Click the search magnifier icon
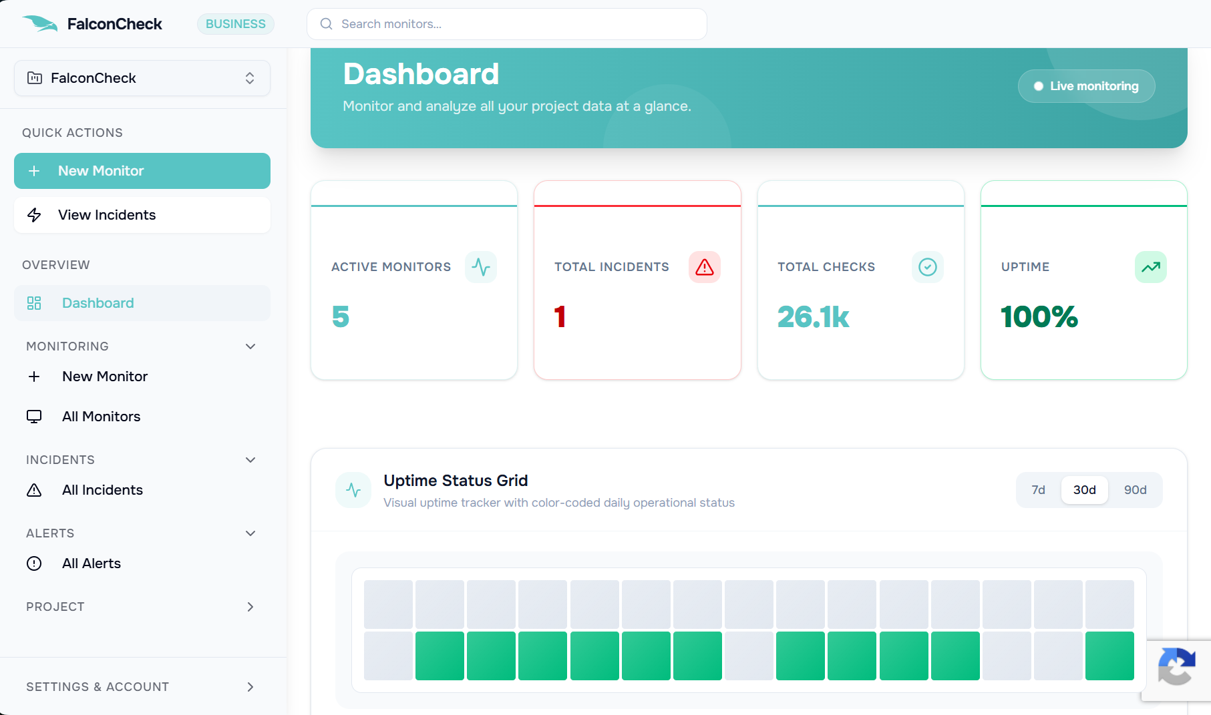 [x=327, y=24]
